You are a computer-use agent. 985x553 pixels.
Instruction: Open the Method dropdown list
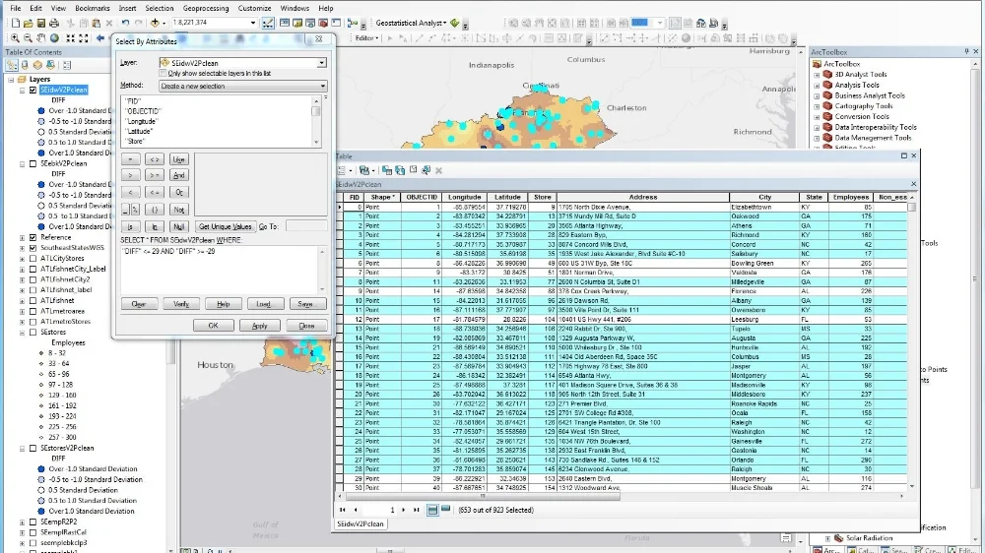(322, 86)
